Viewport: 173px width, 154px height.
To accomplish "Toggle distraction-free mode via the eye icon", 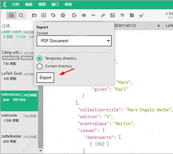I will (x=84, y=15).
